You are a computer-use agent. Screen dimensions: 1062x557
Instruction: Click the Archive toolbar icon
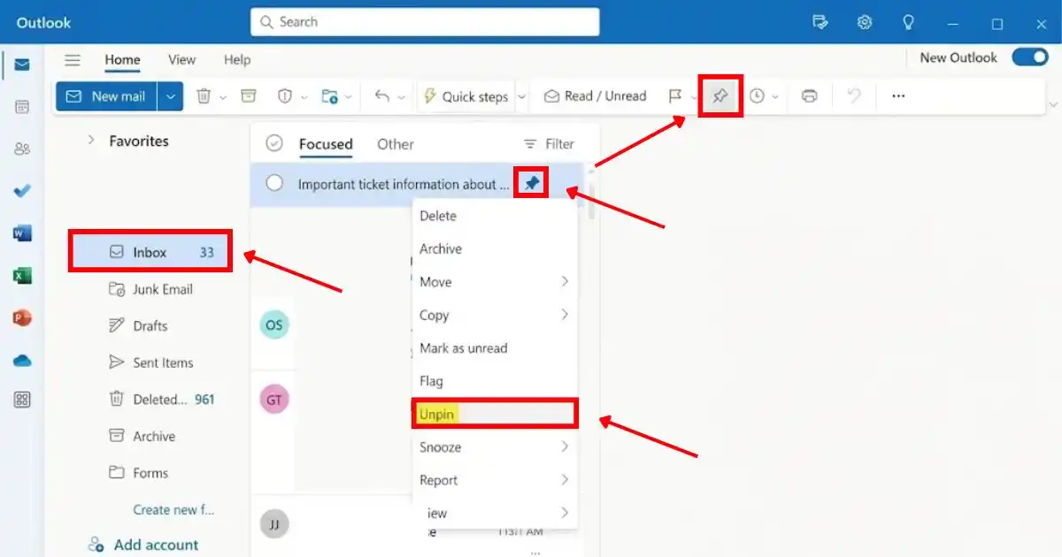pyautogui.click(x=249, y=96)
